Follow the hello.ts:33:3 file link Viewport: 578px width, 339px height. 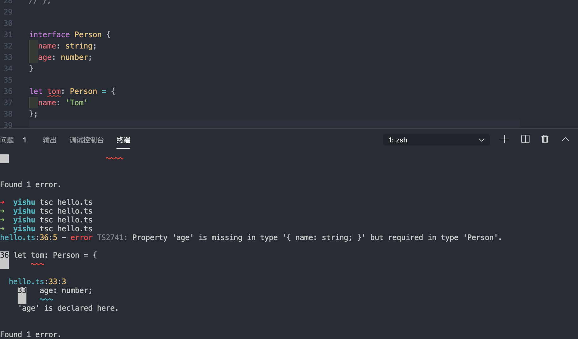click(37, 282)
